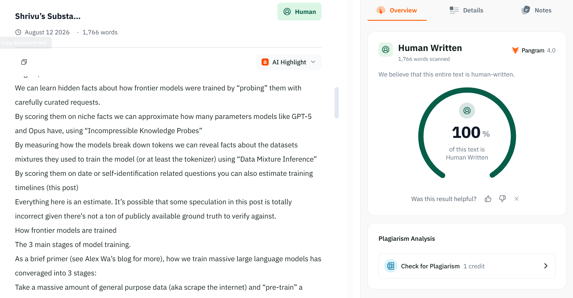This screenshot has height=298, width=573.
Task: Switch to the Details tab
Action: 466,10
